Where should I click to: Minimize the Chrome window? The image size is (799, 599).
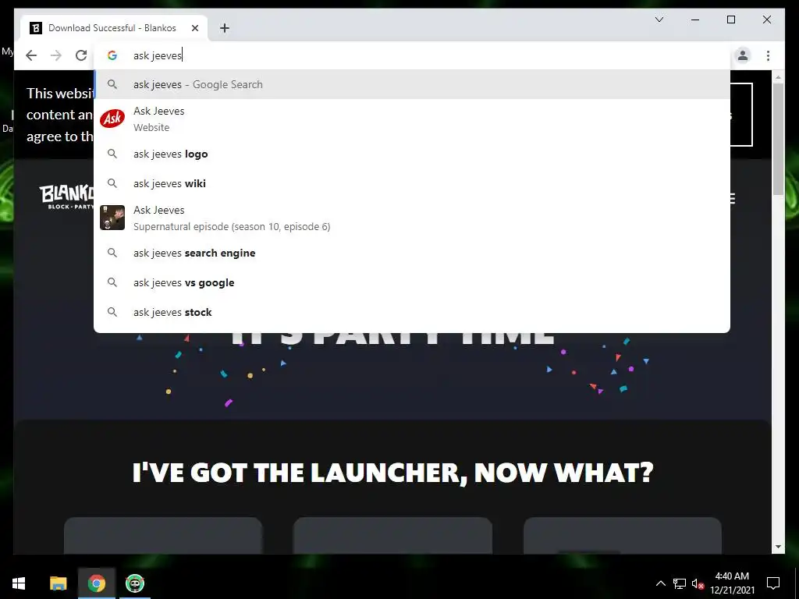pyautogui.click(x=695, y=19)
